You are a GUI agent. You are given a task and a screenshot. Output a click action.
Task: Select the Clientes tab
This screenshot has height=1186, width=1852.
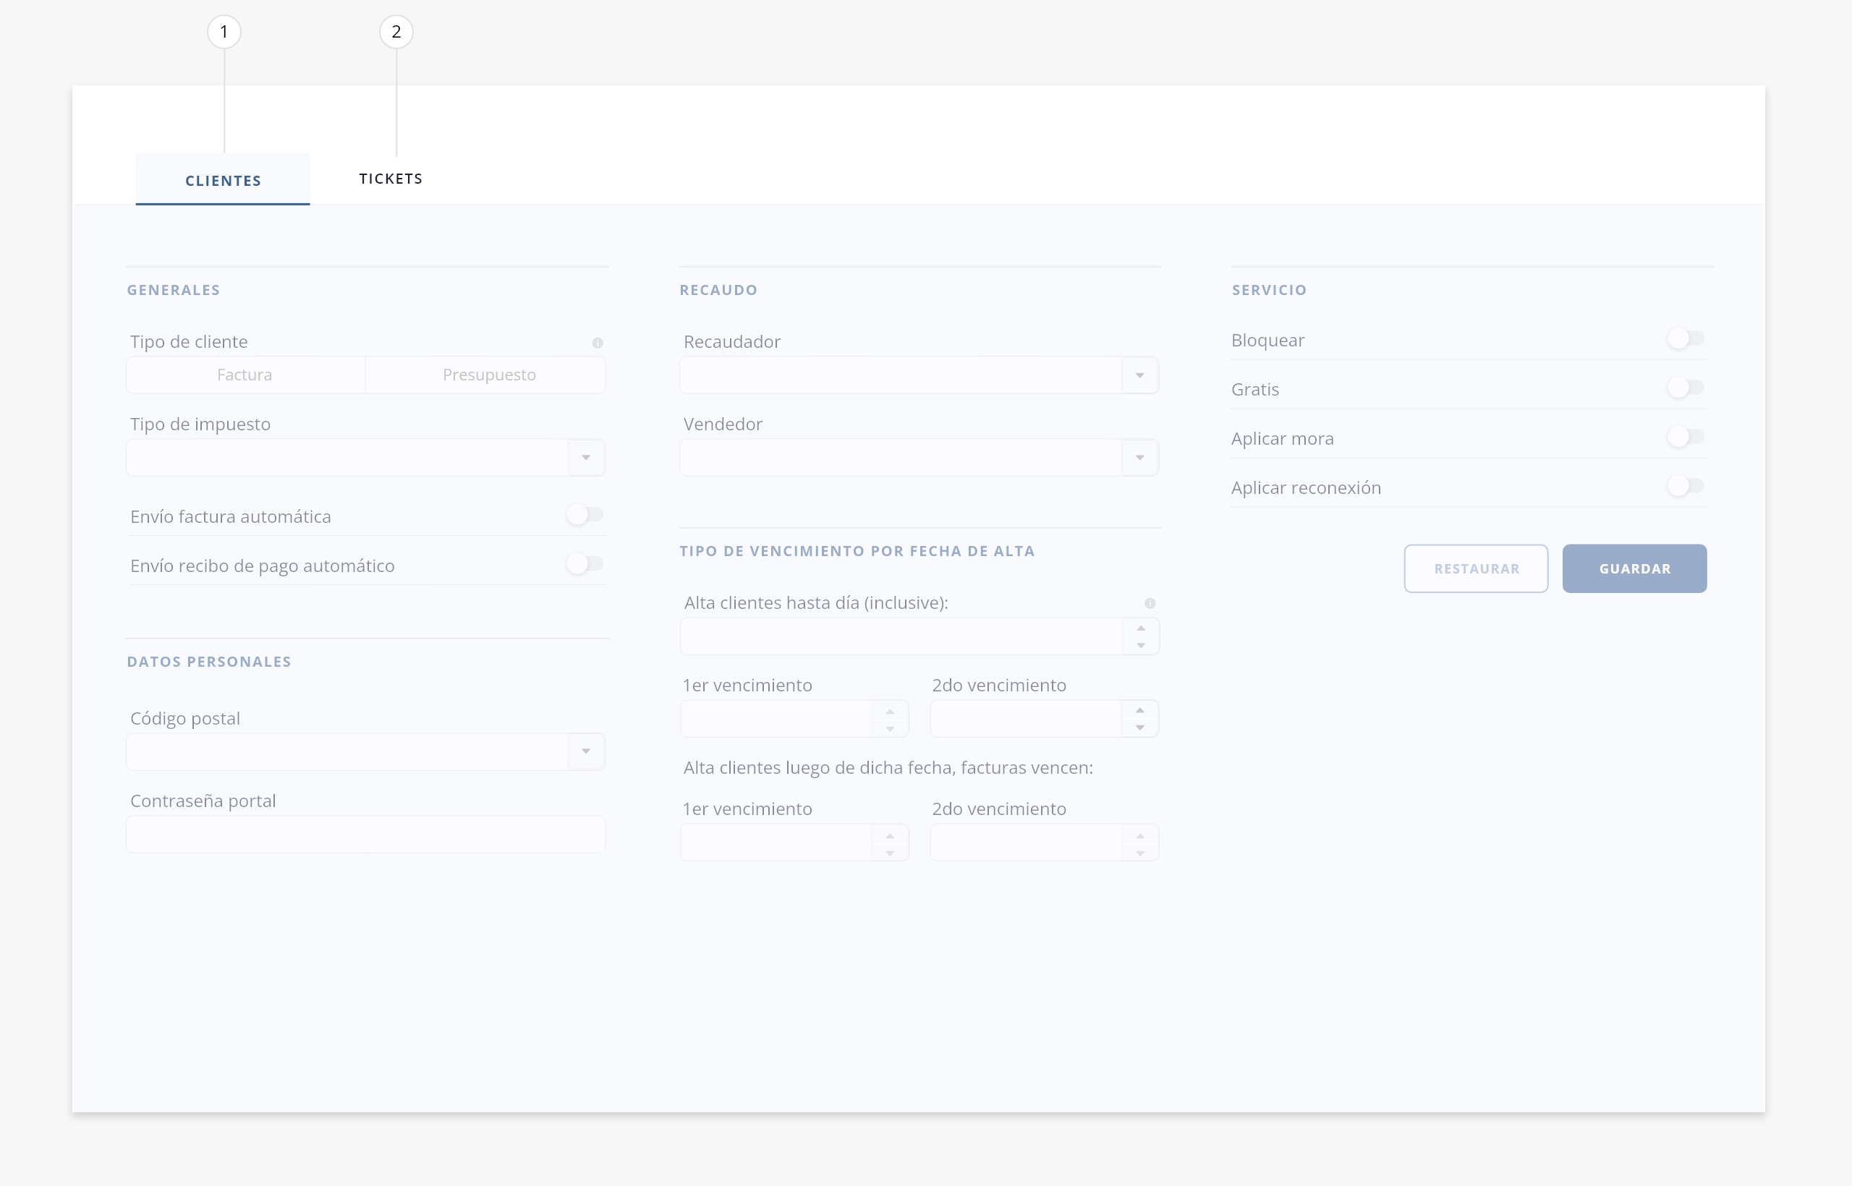[223, 180]
